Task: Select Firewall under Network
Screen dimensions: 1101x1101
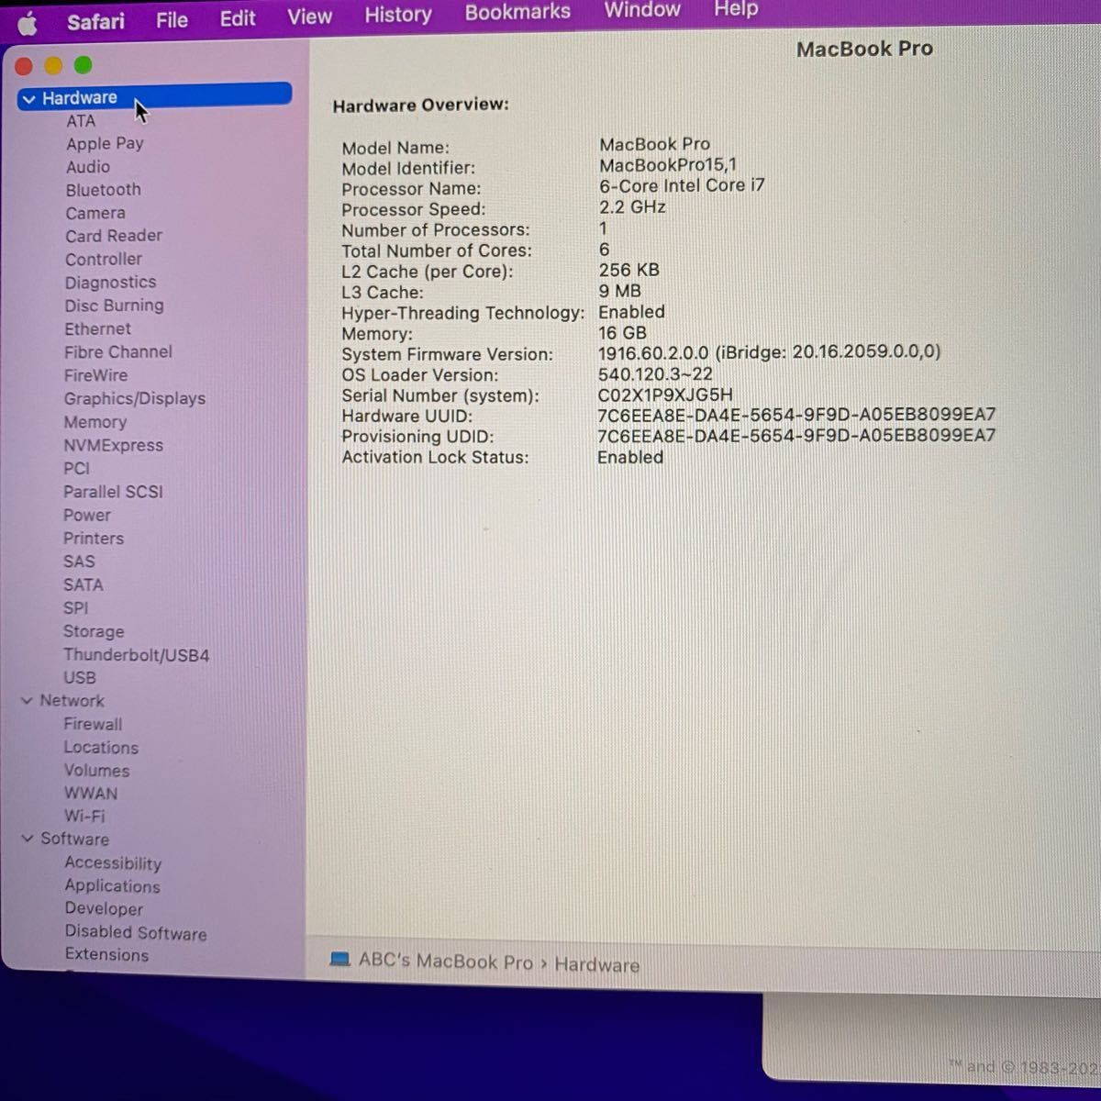Action: point(93,724)
